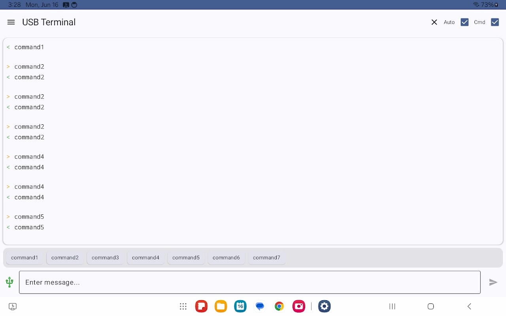This screenshot has width=506, height=316.
Task: Tap the command6 shortcut button
Action: click(x=226, y=258)
